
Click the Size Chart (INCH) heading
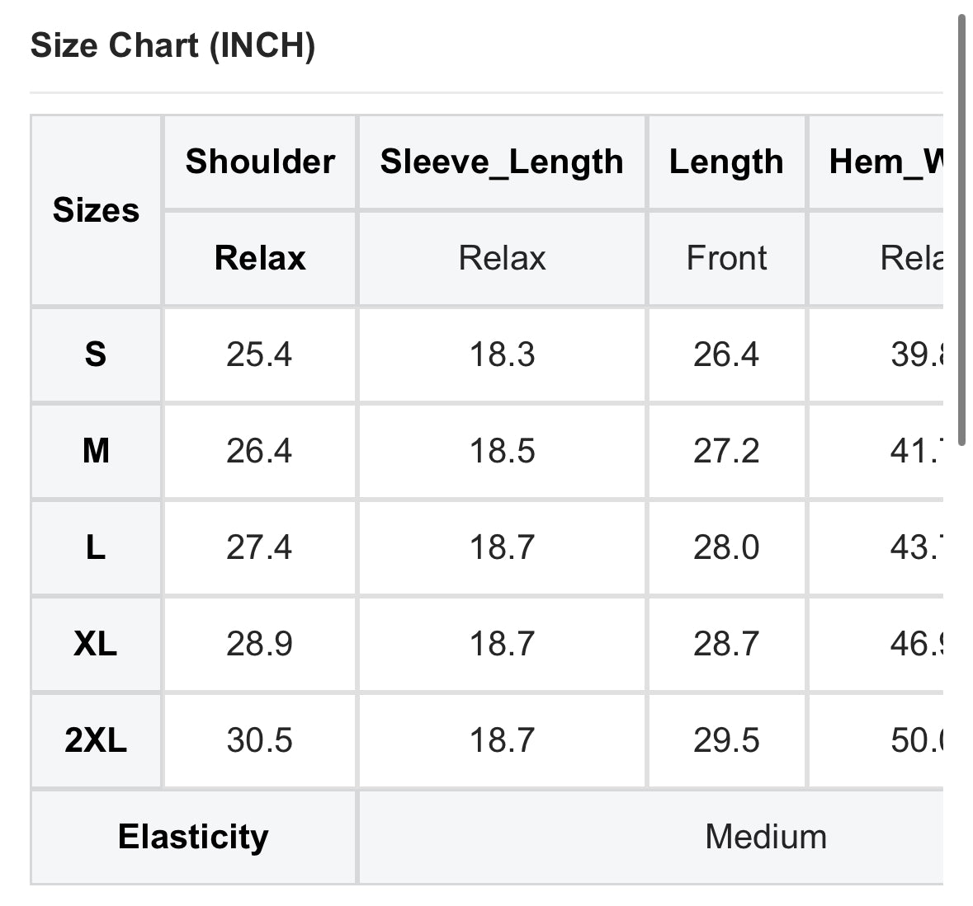172,45
